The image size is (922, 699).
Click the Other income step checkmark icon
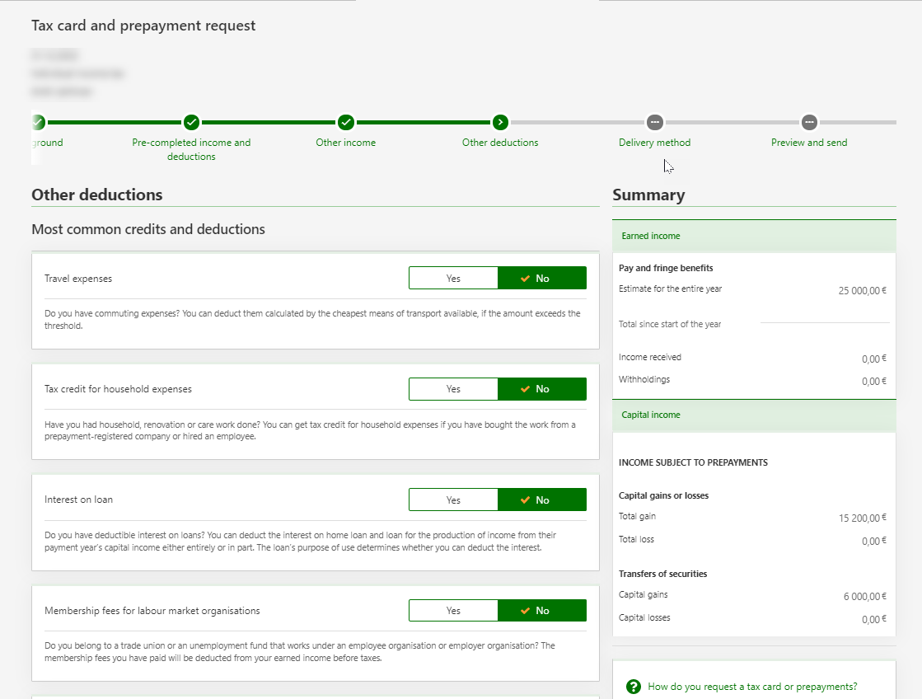tap(346, 122)
